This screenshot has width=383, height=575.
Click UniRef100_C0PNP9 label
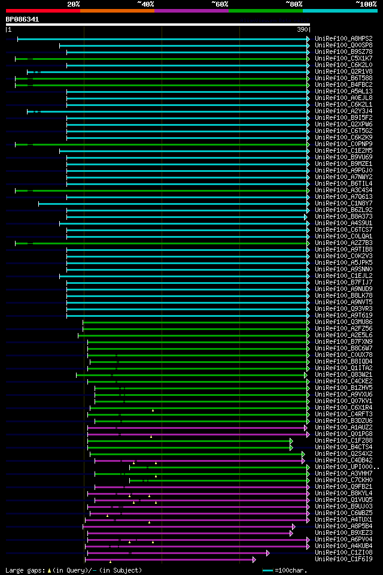pyautogui.click(x=344, y=144)
